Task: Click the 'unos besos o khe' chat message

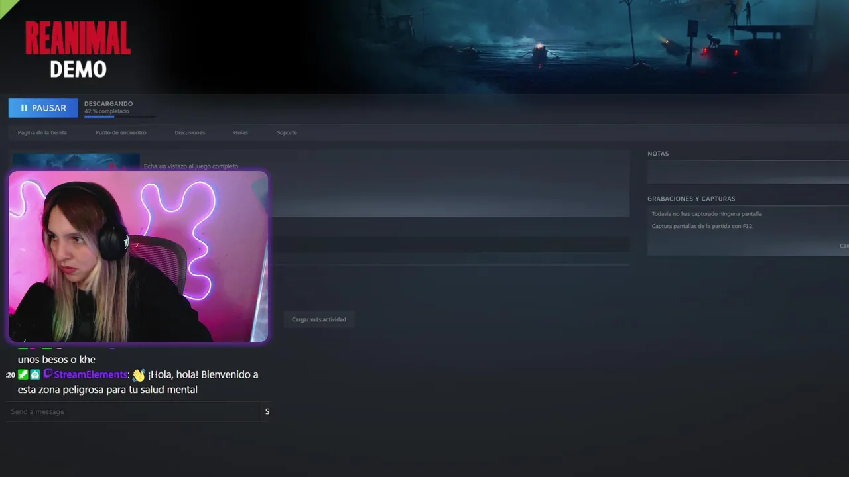Action: coord(56,359)
